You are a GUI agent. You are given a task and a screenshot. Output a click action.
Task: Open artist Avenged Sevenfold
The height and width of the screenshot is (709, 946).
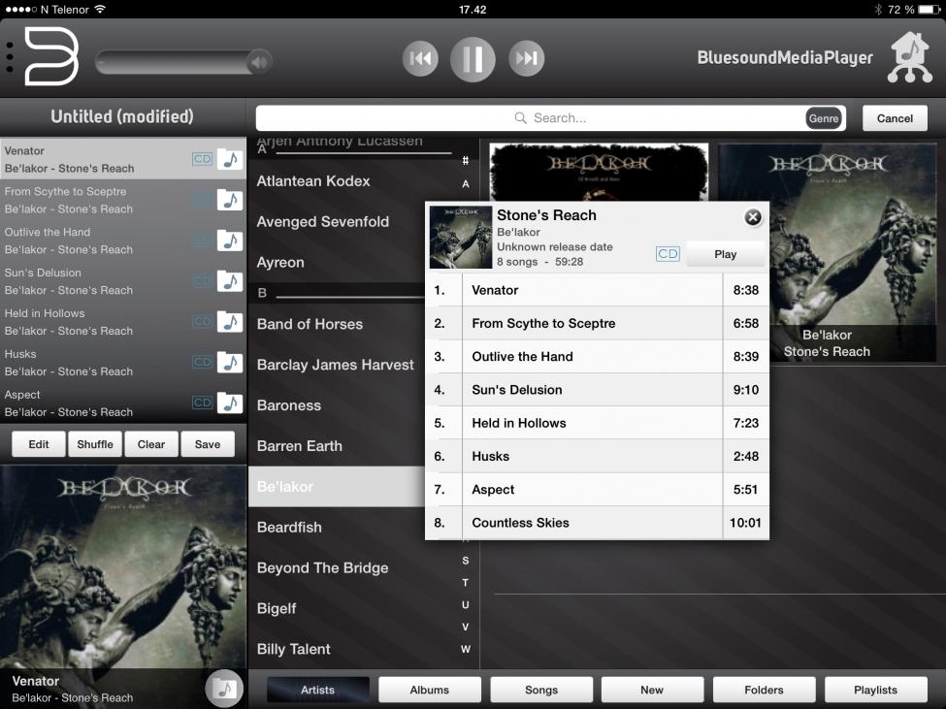(323, 221)
